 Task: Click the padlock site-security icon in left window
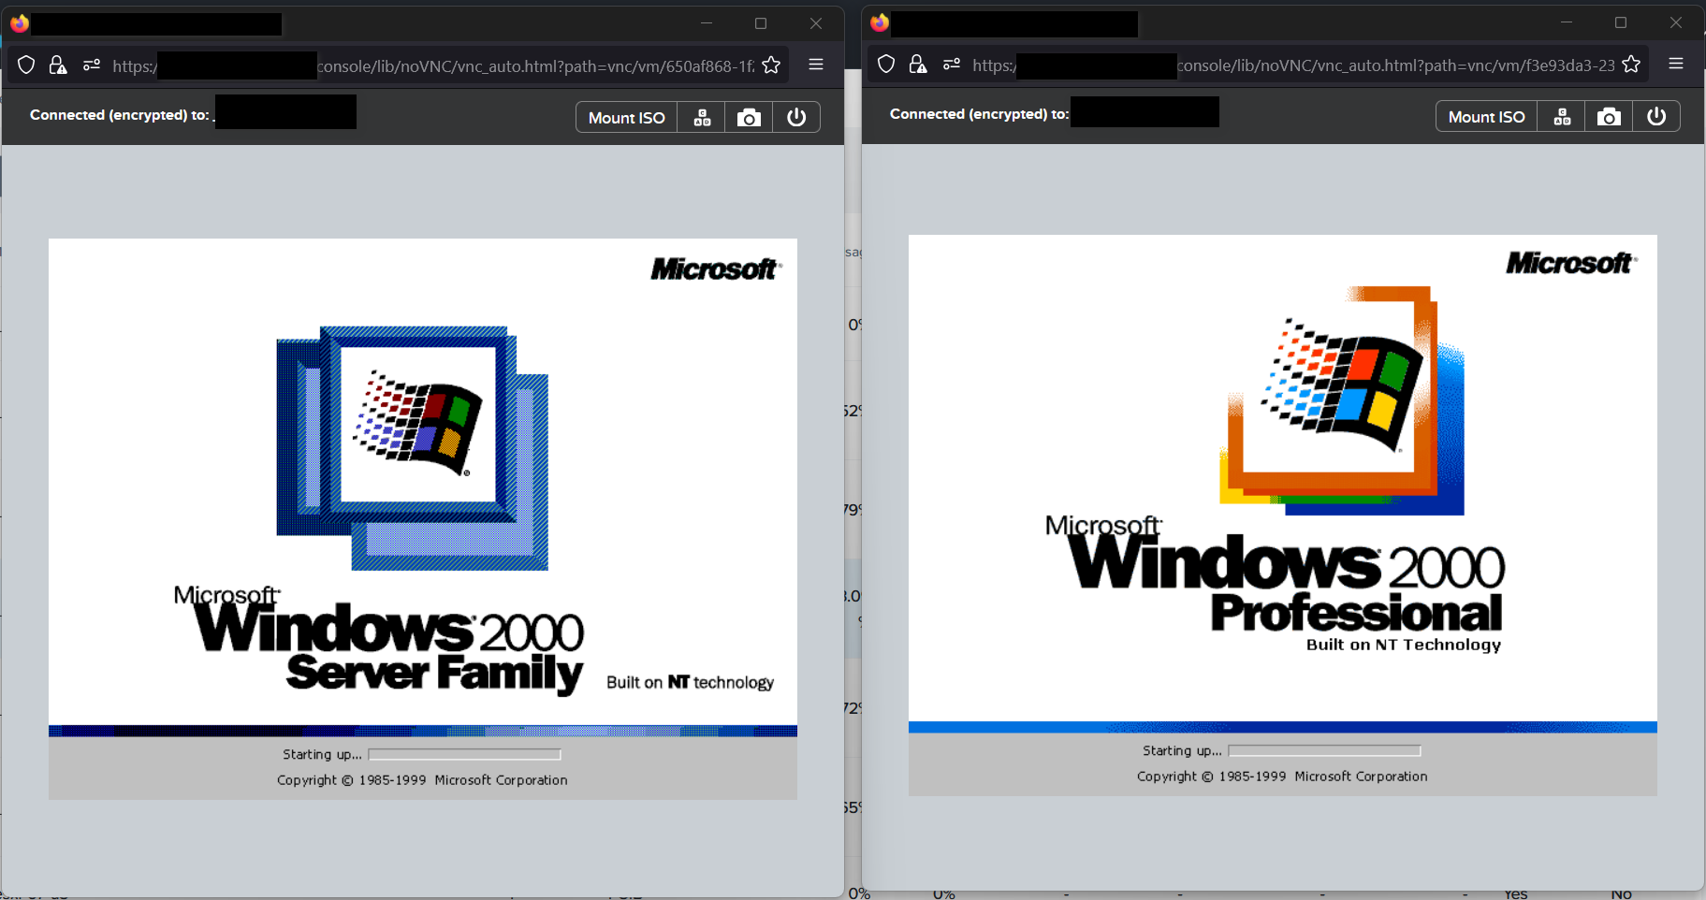pos(58,65)
